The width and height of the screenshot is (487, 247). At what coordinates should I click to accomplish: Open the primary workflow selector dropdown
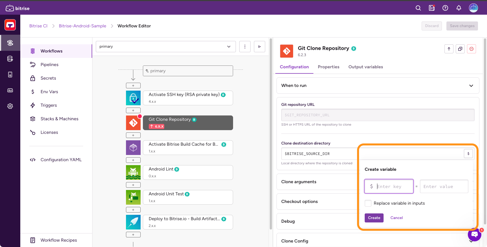pos(166,47)
